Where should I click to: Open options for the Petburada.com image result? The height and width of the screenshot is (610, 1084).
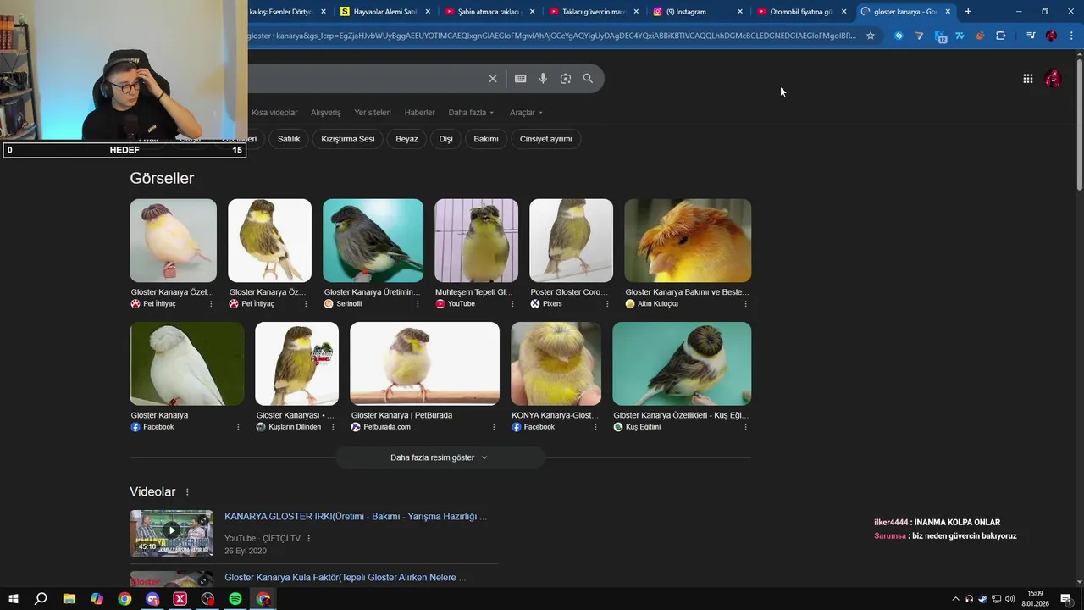494,427
